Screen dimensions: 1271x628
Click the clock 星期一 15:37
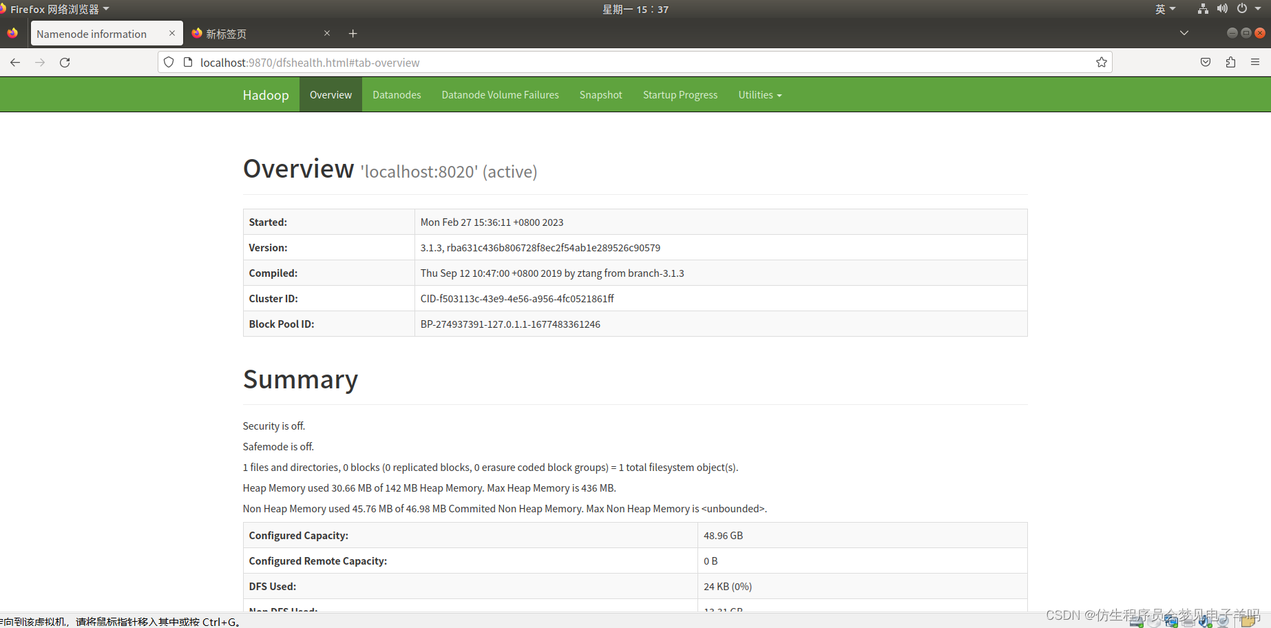click(x=635, y=9)
